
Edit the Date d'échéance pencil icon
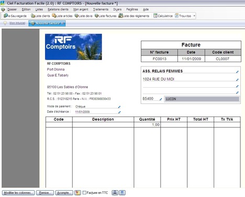point(119,112)
